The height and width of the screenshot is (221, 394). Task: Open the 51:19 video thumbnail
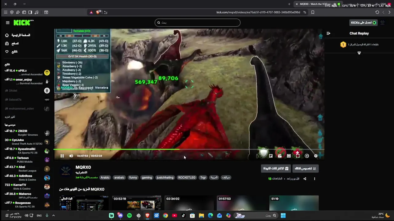click(294, 203)
